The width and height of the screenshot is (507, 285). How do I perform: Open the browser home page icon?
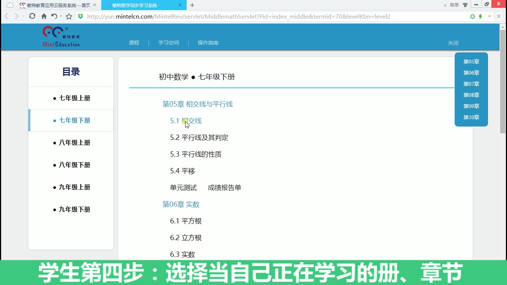[44, 16]
